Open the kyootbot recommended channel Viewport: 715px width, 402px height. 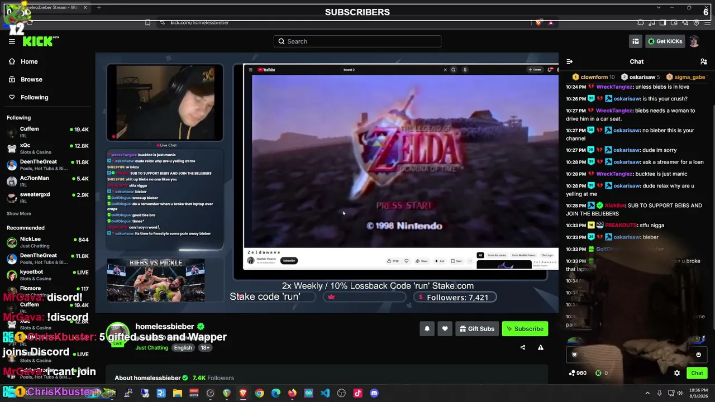click(x=47, y=275)
